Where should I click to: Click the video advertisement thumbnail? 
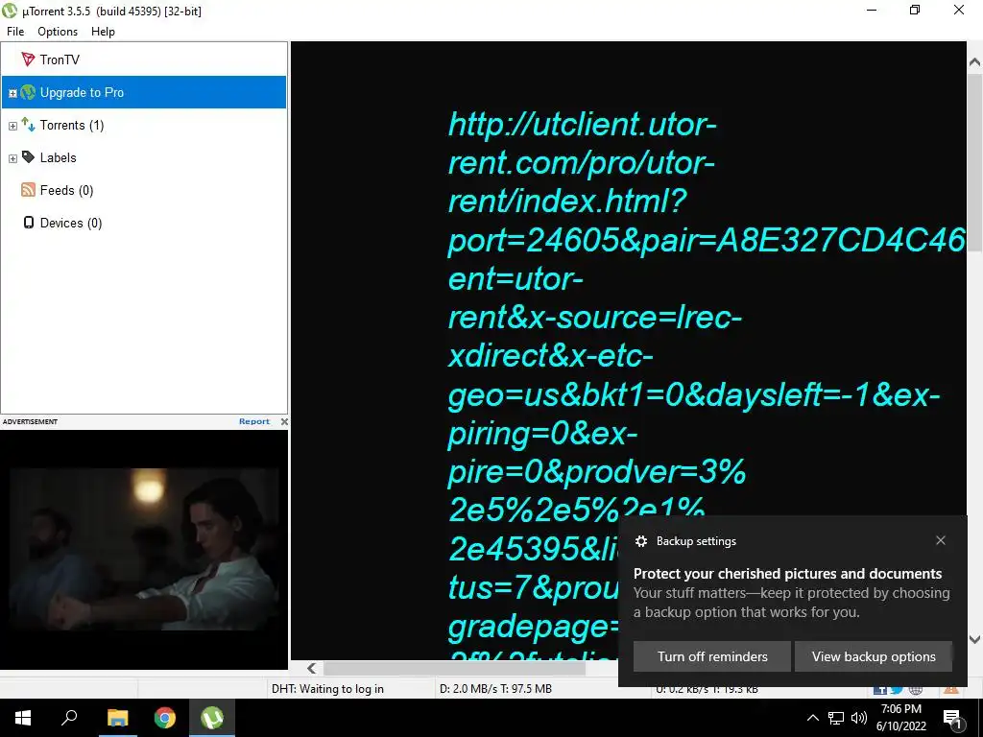(x=144, y=550)
